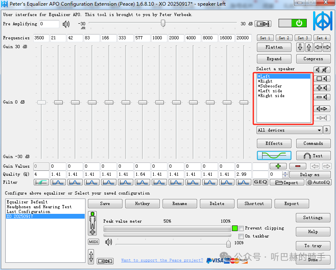The height and width of the screenshot is (270, 336).
Task: Click the GEQ graphic equalizer button
Action: pyautogui.click(x=260, y=182)
